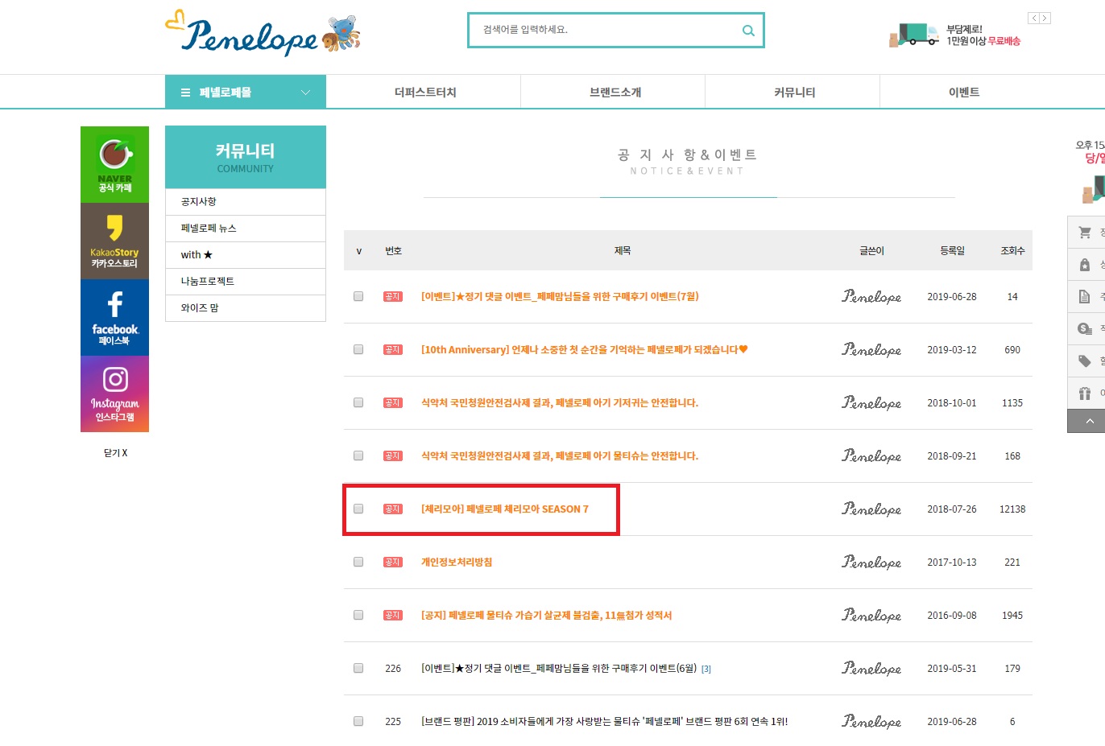Open the 살균제 불검출 성적서 post

tap(547, 615)
